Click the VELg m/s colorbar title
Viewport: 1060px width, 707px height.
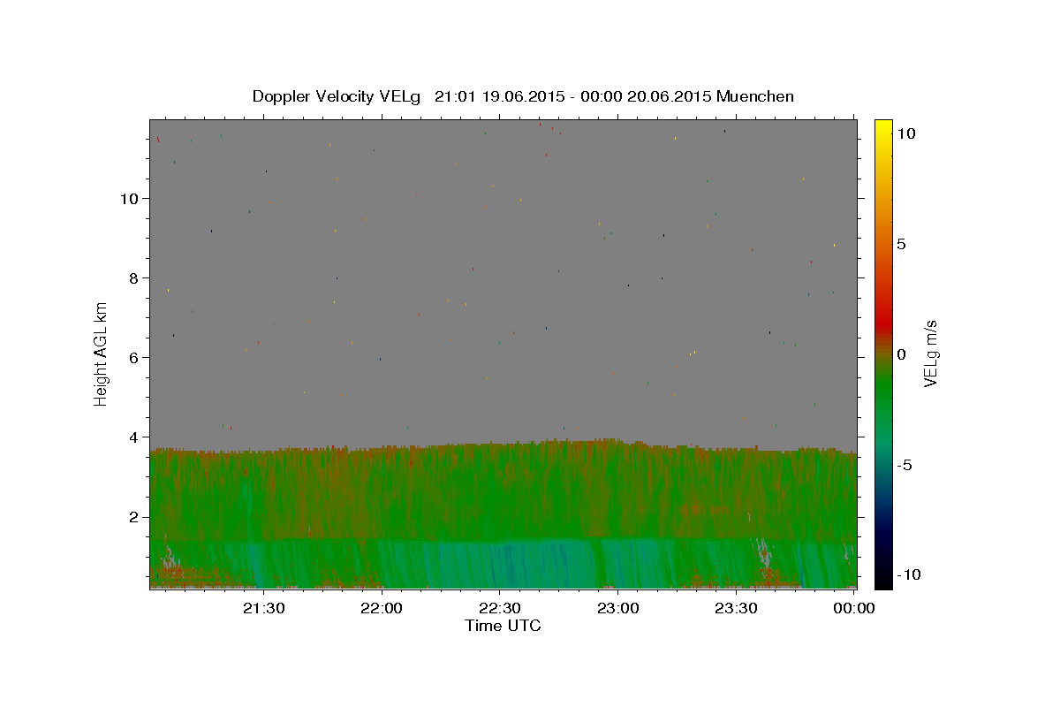(x=930, y=353)
